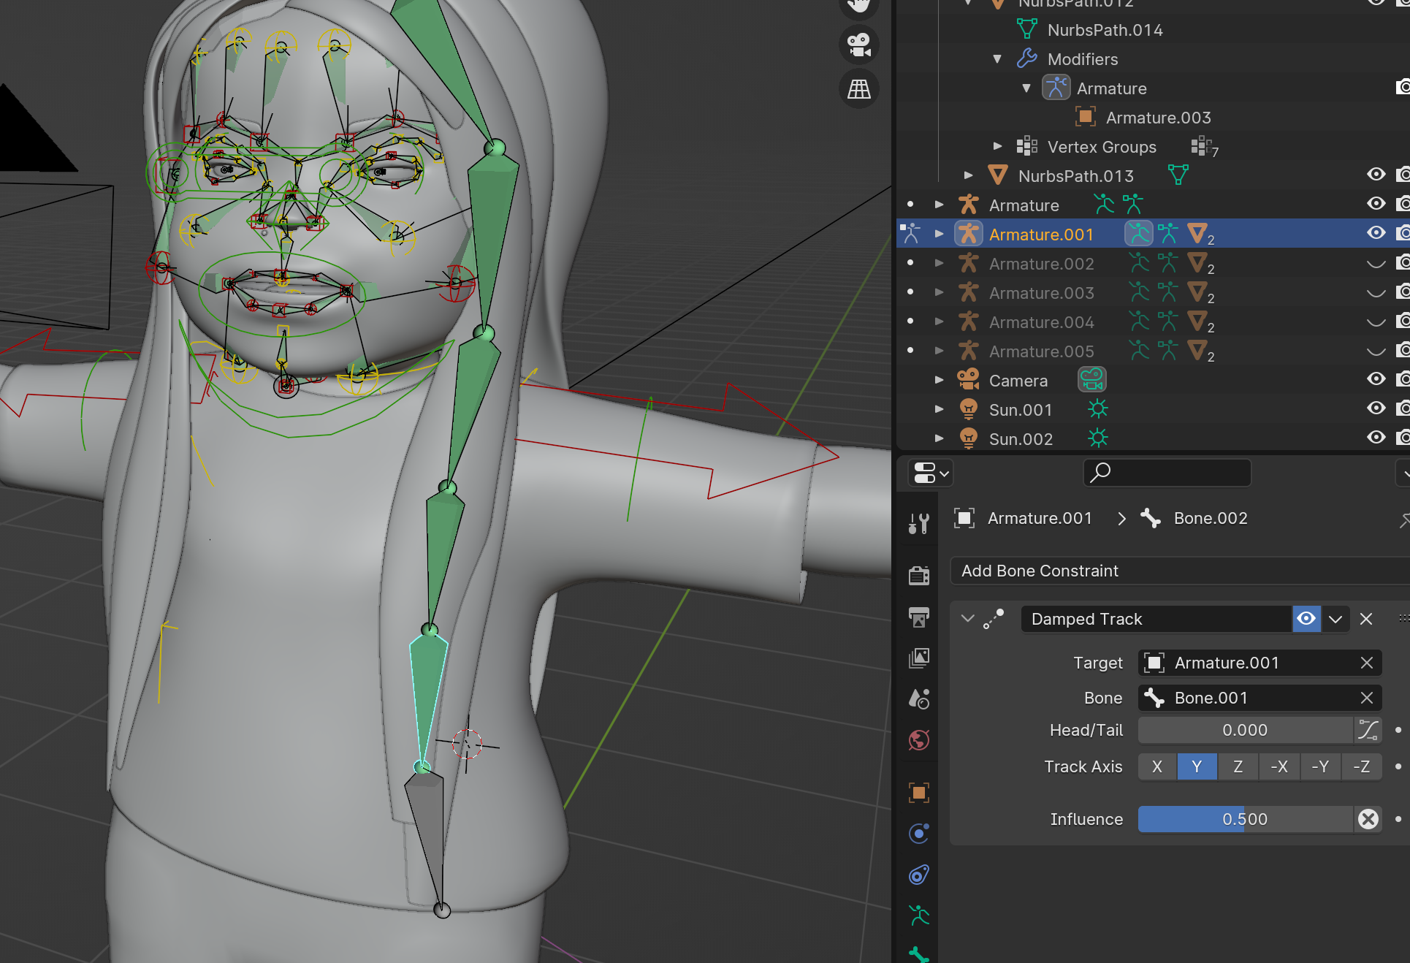Click the properties search field
The image size is (1410, 963).
[1167, 473]
